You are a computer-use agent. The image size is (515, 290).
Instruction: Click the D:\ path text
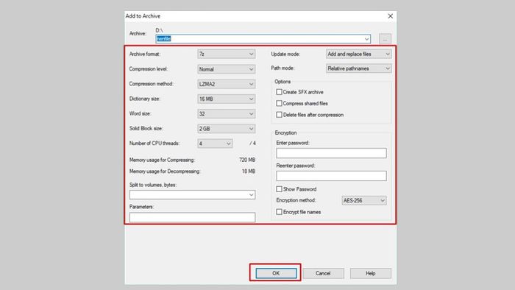tap(160, 30)
